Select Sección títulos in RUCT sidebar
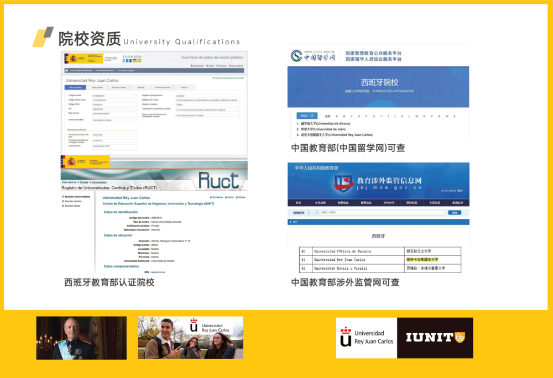 (x=71, y=206)
